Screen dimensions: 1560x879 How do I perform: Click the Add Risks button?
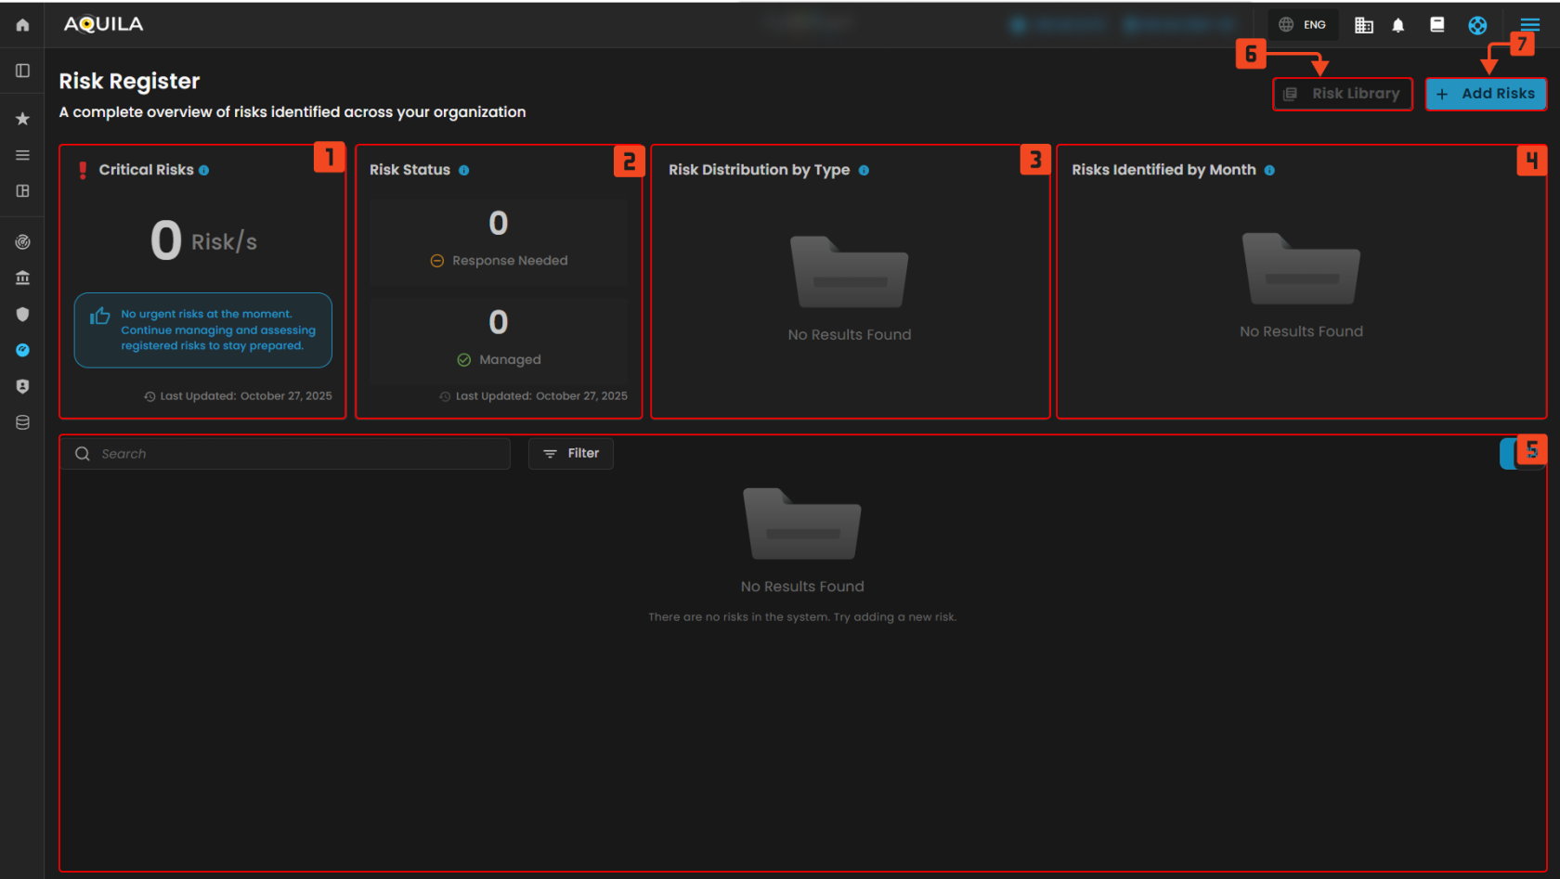pos(1486,94)
